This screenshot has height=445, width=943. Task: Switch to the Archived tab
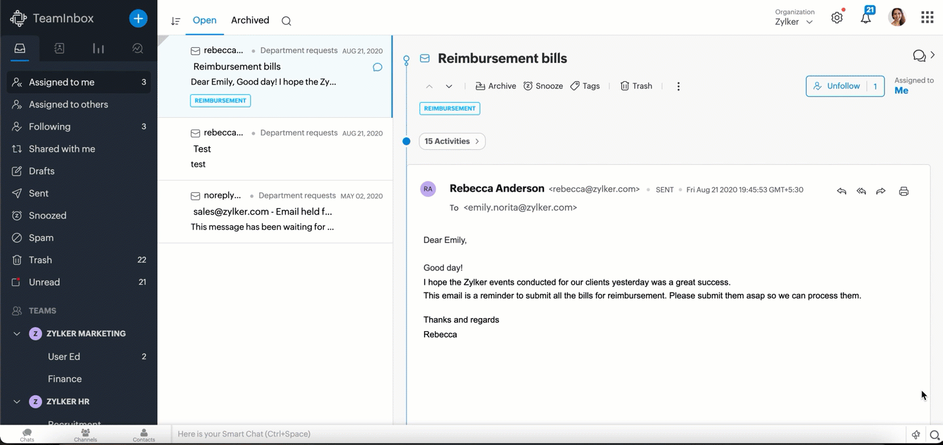250,20
